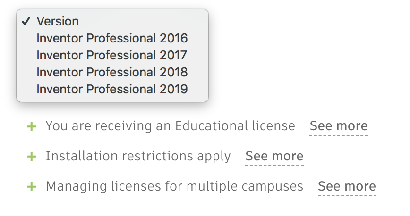Expand the Educational license section plus icon
The width and height of the screenshot is (410, 216).
[32, 126]
